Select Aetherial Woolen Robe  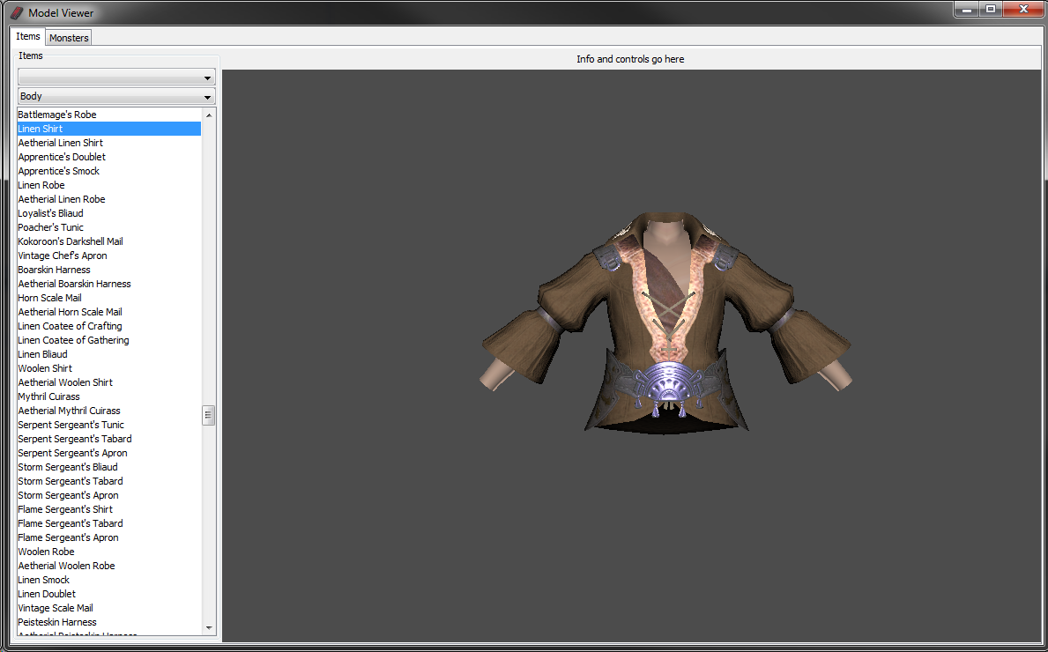point(109,566)
